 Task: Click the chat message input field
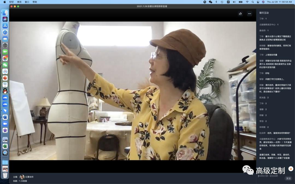pyautogui.click(x=270, y=176)
